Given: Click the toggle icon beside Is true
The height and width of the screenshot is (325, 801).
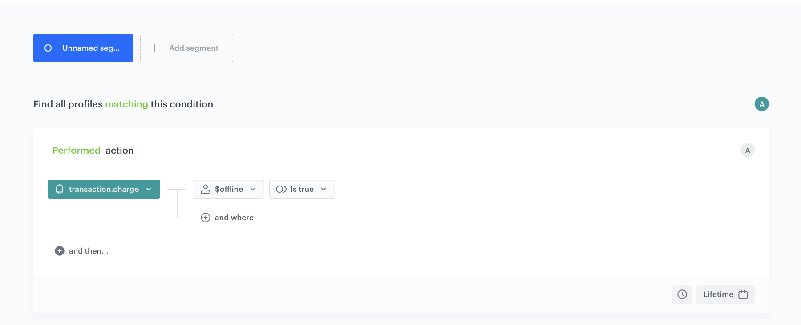Looking at the screenshot, I should click(281, 189).
